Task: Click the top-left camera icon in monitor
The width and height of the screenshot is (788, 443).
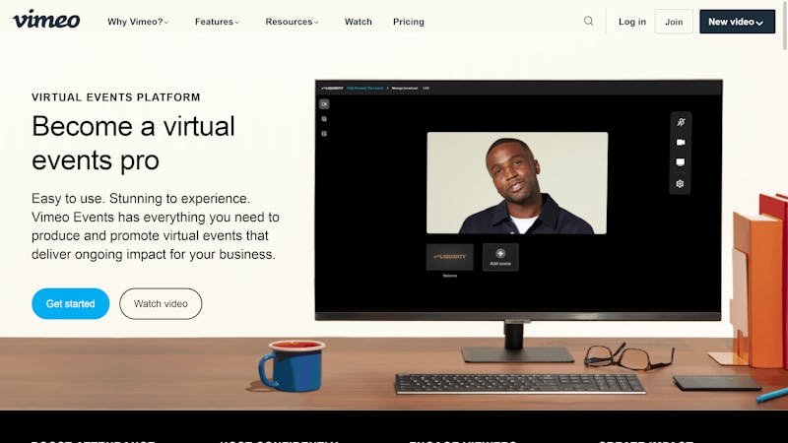Action: click(324, 104)
